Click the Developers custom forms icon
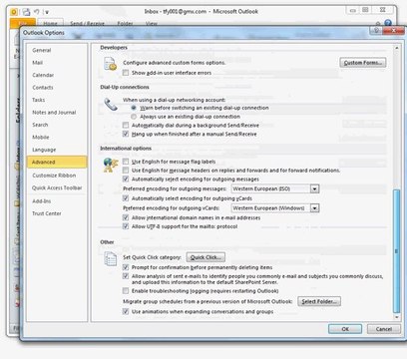Image resolution: width=407 pixels, height=359 pixels. pos(110,64)
